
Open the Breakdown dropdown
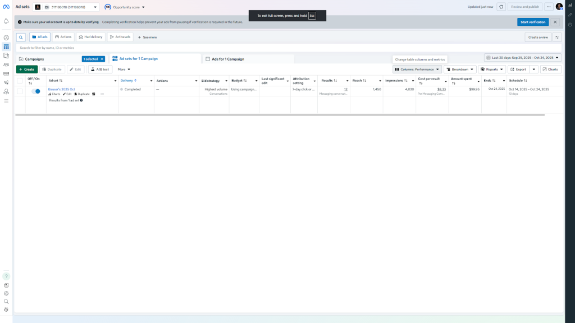[x=460, y=70]
